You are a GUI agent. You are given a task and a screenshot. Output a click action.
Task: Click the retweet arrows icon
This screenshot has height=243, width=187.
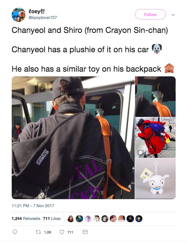[38, 232]
